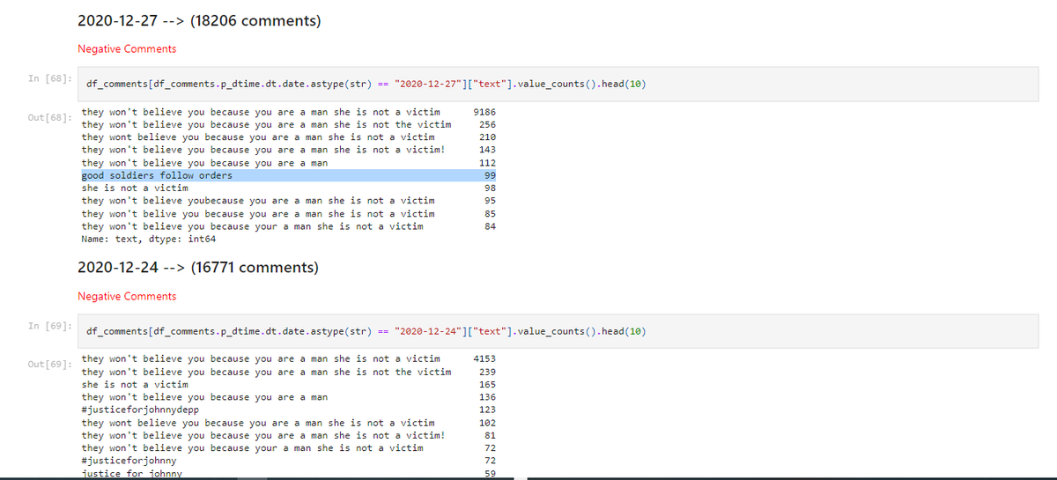
Task: Click the 'Out[69]:' prompt label
Action: tap(49, 365)
